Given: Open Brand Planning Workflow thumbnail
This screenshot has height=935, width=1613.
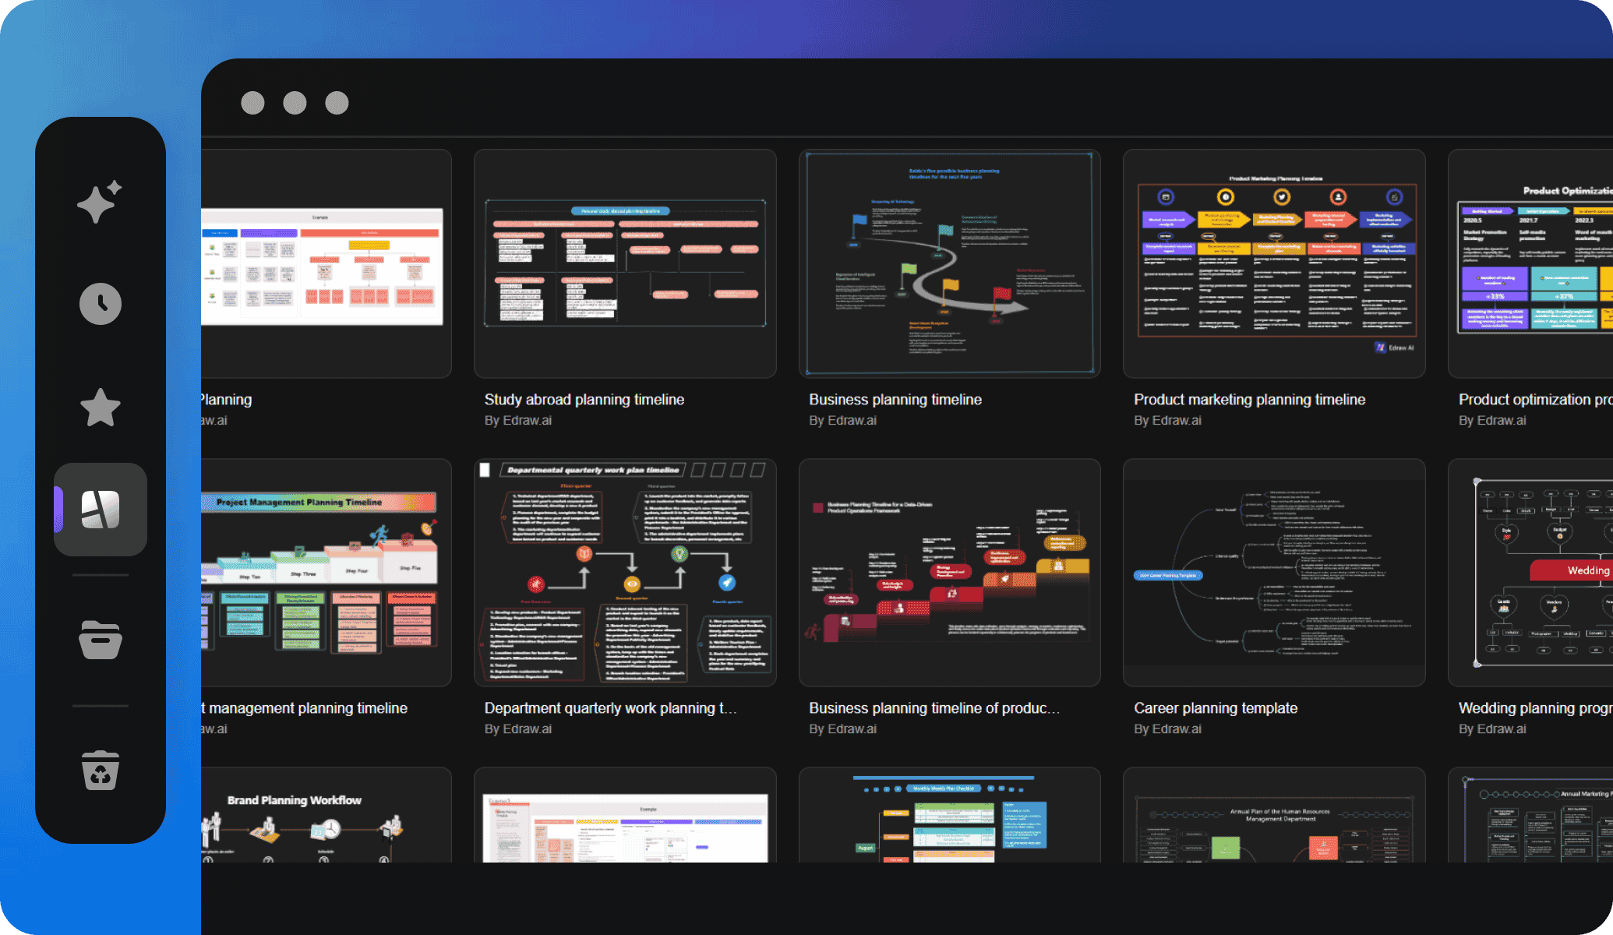Looking at the screenshot, I should click(326, 815).
